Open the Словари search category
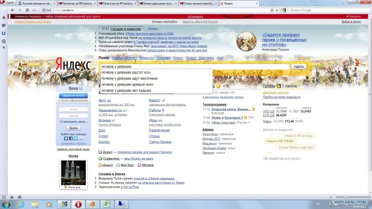Image resolution: width=372 pixels, height=209 pixels. [163, 58]
